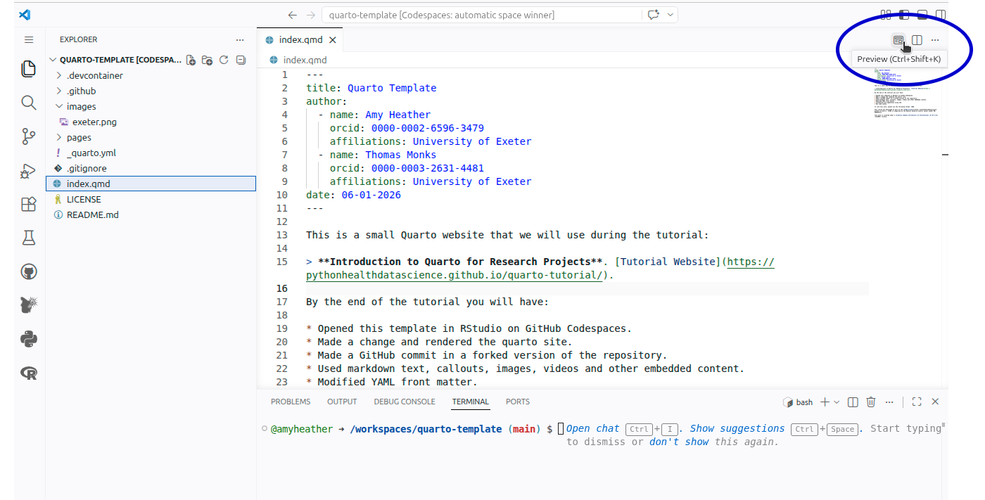The height and width of the screenshot is (500, 985).
Task: Open the Explorer view in activity bar
Action: coord(29,69)
